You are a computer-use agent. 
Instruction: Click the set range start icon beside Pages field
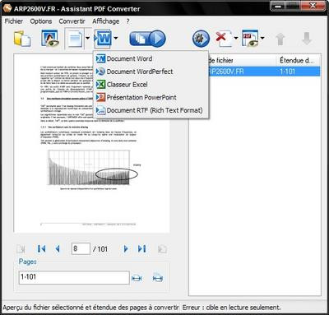click(x=137, y=278)
